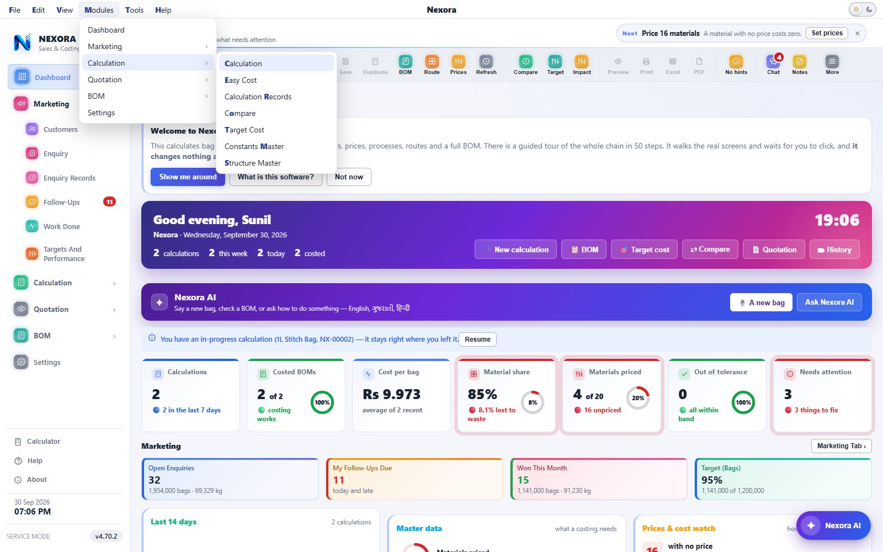The height and width of the screenshot is (552, 883).
Task: Open the Prices toolbar icon
Action: (x=458, y=65)
